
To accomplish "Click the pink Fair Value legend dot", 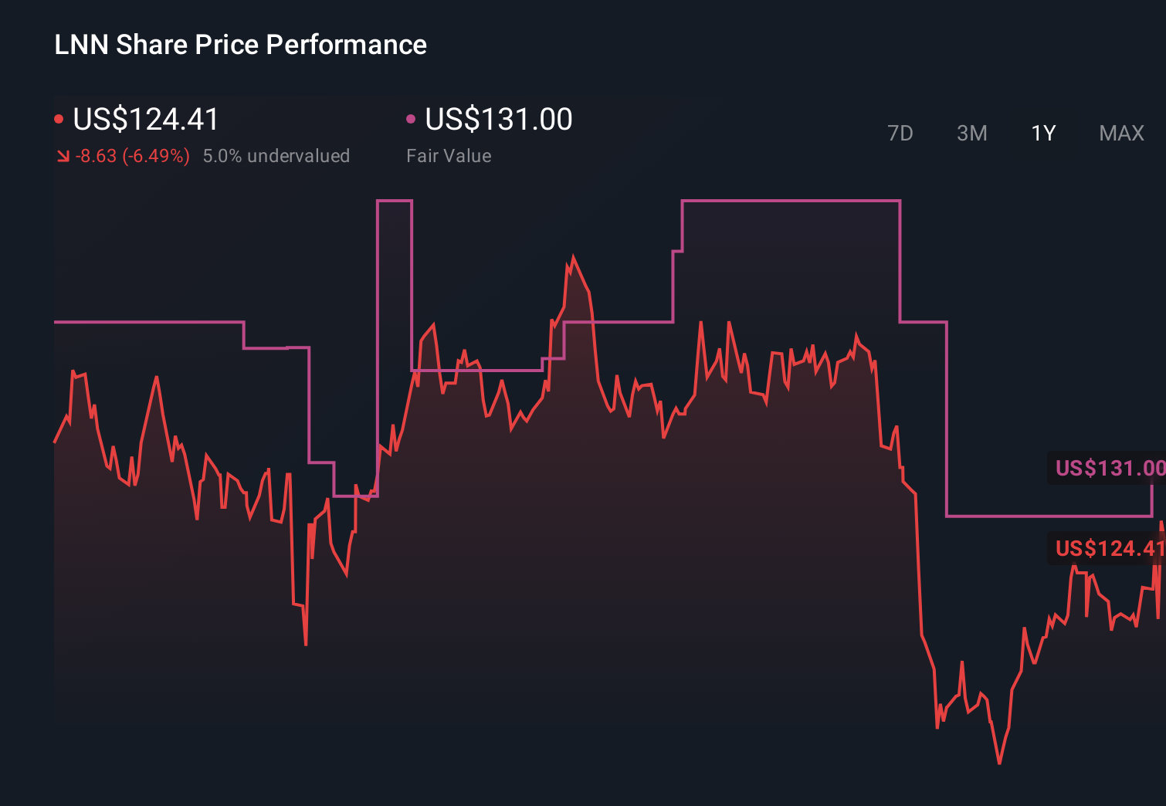I will click(412, 118).
